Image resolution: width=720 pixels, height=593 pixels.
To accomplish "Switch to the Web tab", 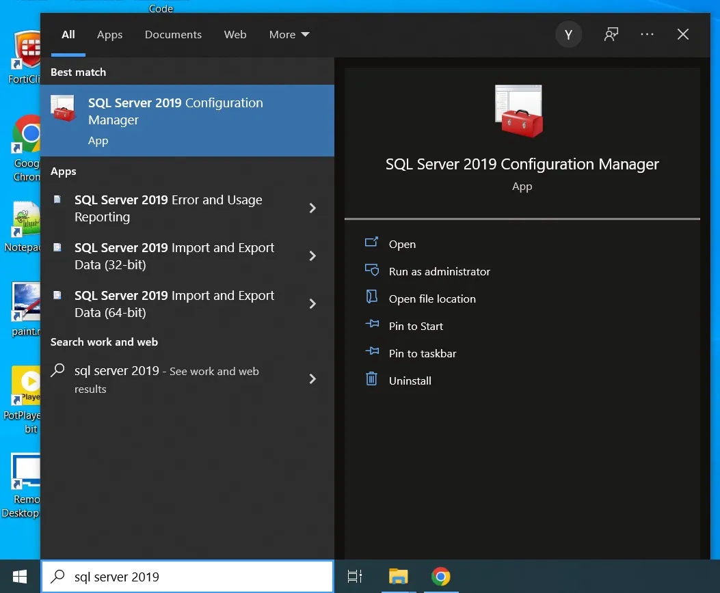I will coord(235,34).
